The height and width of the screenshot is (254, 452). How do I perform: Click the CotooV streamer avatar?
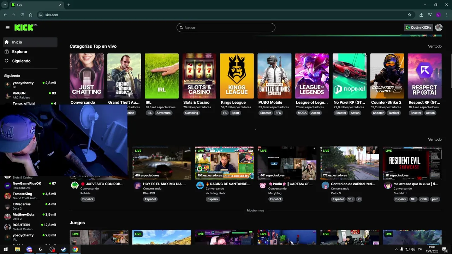[x=325, y=186]
